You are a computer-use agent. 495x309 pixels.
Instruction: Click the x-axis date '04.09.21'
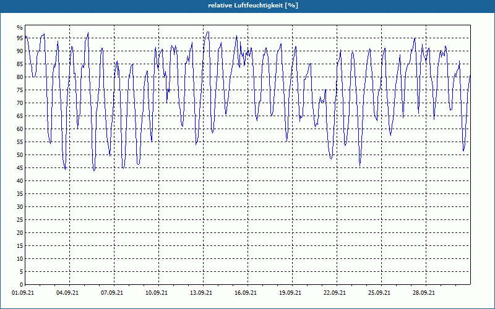click(x=67, y=293)
